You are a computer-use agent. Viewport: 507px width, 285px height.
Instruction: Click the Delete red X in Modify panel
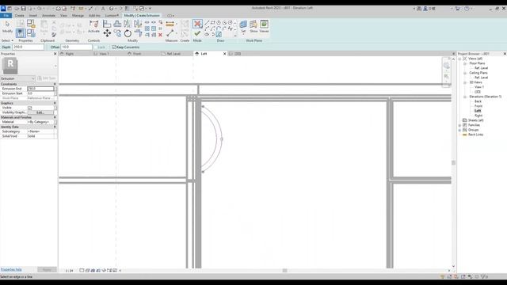[160, 35]
